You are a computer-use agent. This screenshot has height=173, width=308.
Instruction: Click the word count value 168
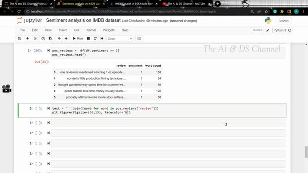pyautogui.click(x=158, y=72)
